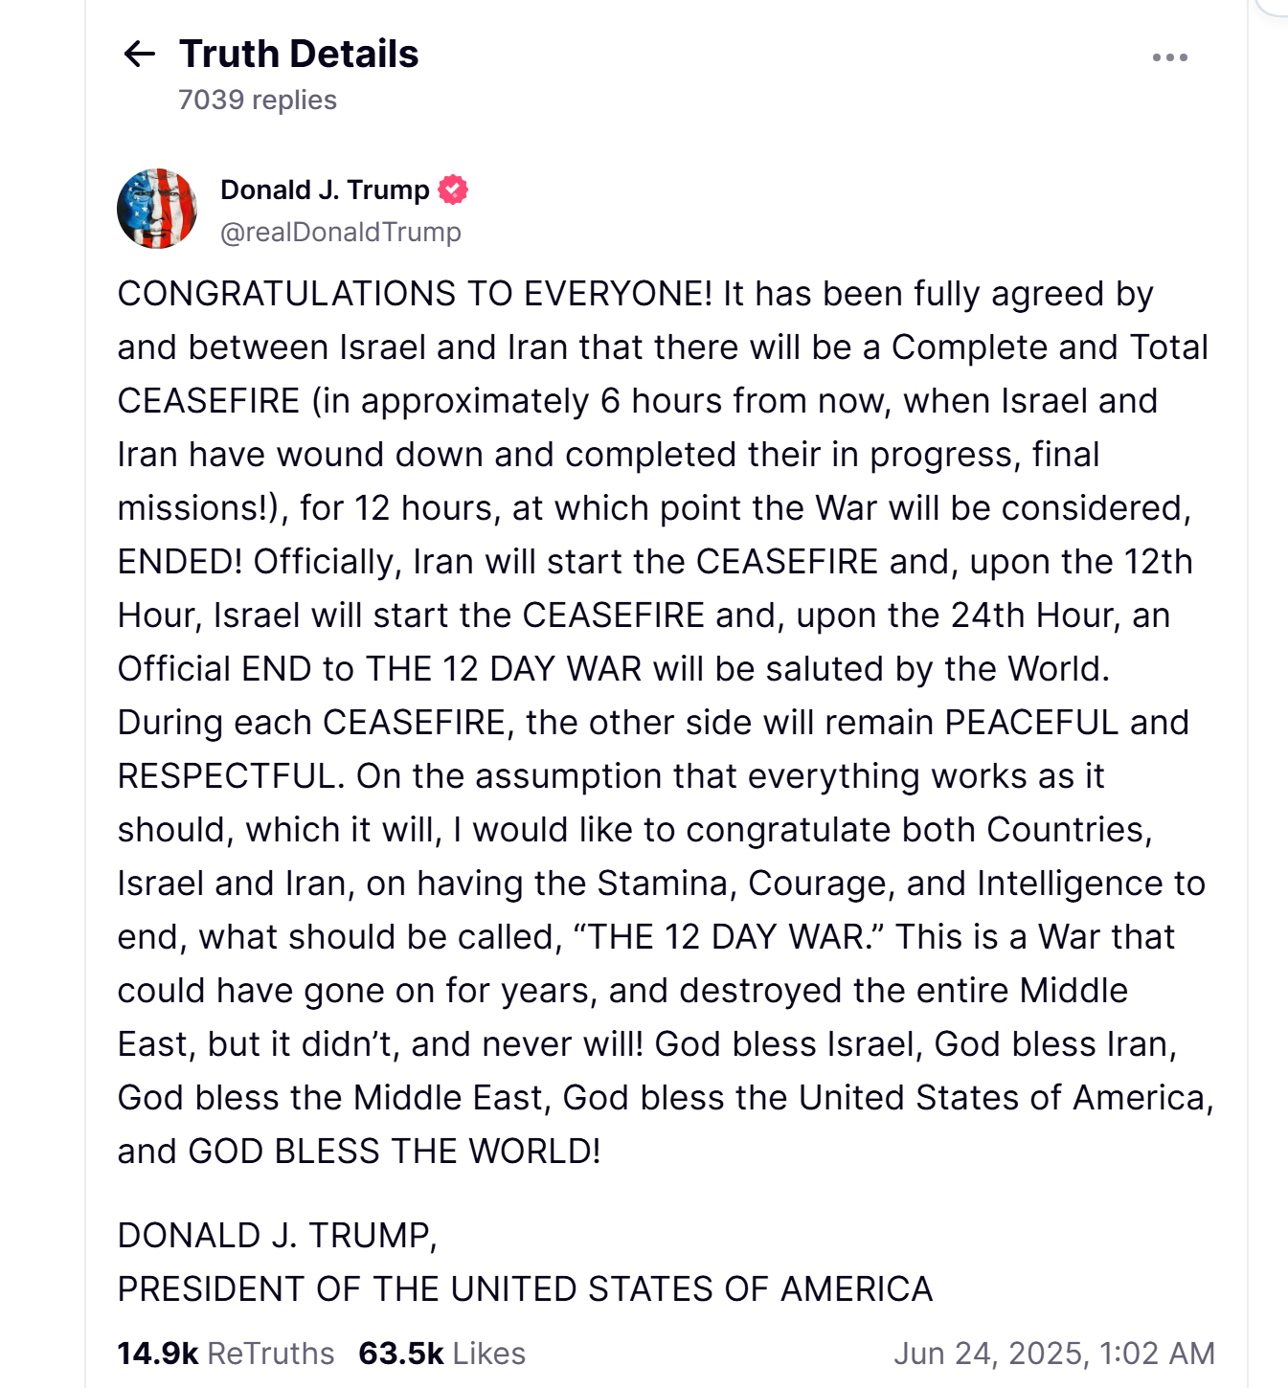
Task: Click the closing GOD BLESS THE WORLD! line
Action: pos(395,1152)
